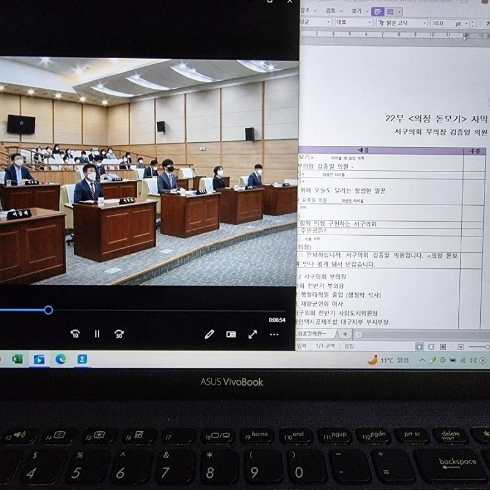490x490 pixels.
Task: Click the video seek bar position knob
Action: click(48, 310)
